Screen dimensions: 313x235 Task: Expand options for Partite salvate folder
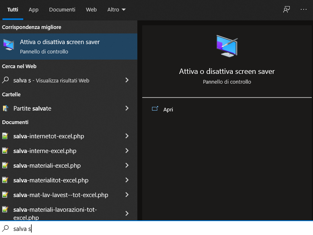(127, 108)
